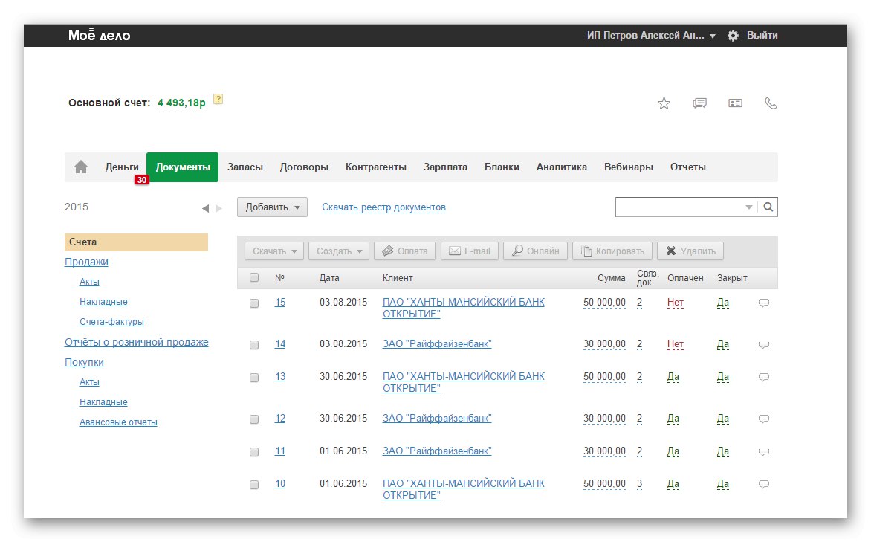Expand the search field dropdown arrow

[749, 207]
